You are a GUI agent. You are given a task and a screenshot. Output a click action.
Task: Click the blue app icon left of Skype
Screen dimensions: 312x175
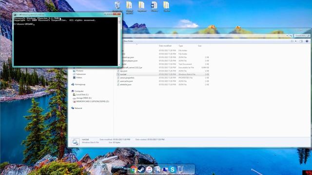tap(165, 170)
